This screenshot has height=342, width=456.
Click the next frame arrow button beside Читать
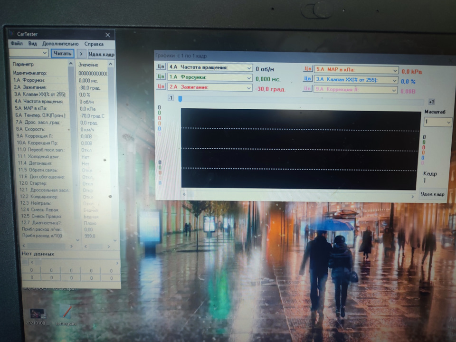(81, 54)
